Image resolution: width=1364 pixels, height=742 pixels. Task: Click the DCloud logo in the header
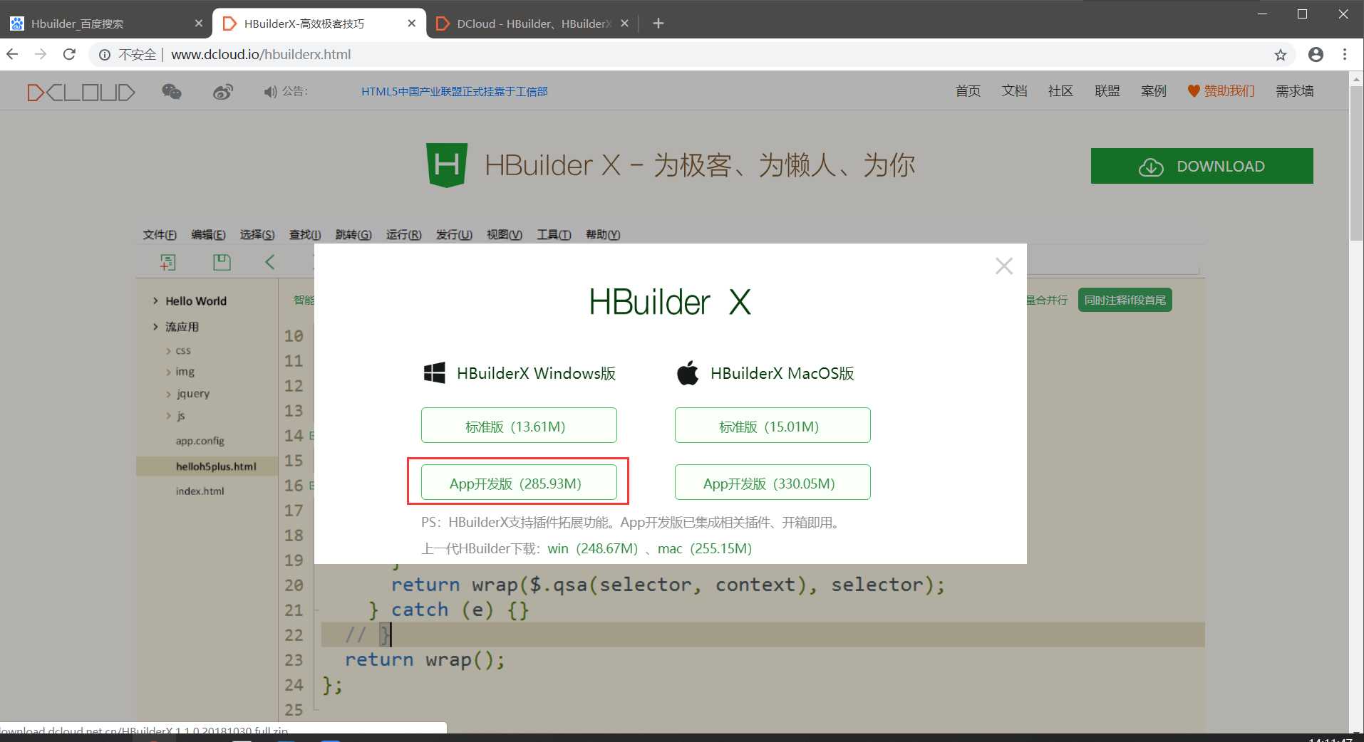81,92
